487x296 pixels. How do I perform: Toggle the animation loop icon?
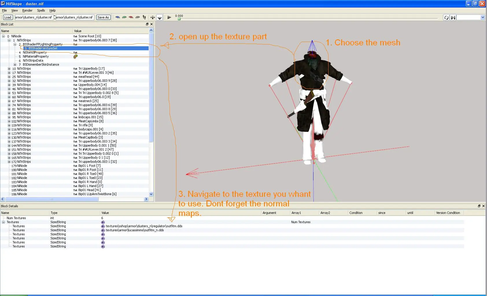pyautogui.click(x=446, y=17)
